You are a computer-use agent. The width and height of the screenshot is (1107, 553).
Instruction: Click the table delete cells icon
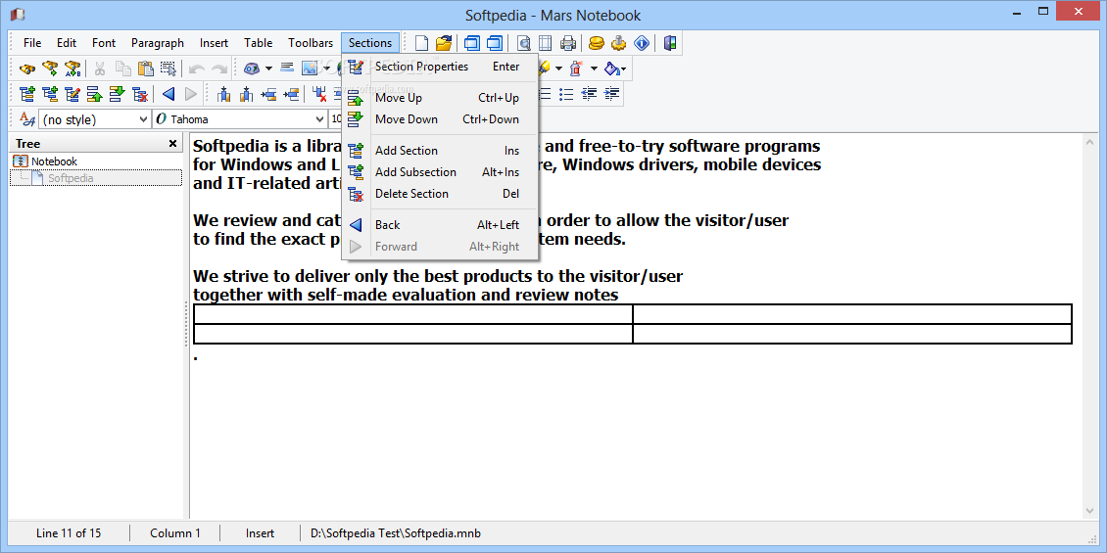(x=319, y=94)
